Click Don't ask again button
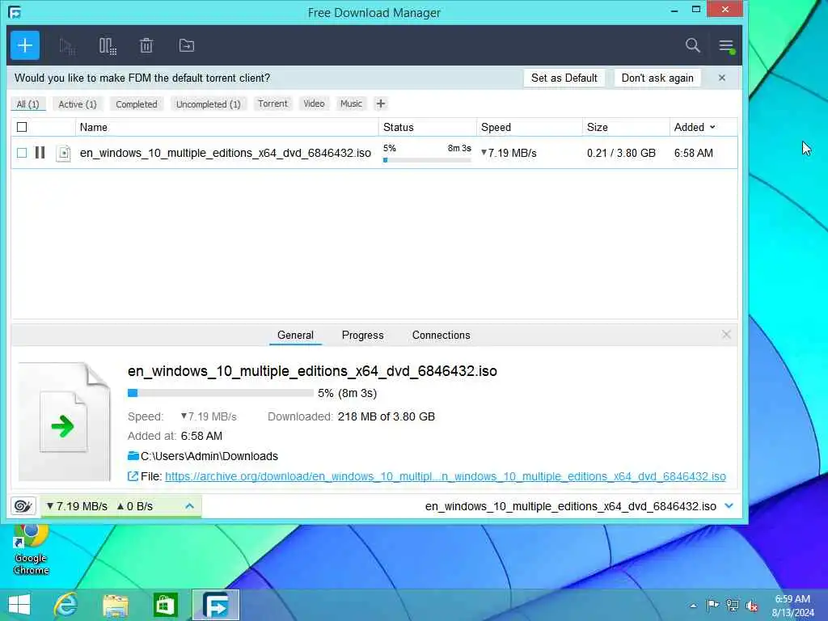Screen dimensions: 828x621 pos(657,78)
